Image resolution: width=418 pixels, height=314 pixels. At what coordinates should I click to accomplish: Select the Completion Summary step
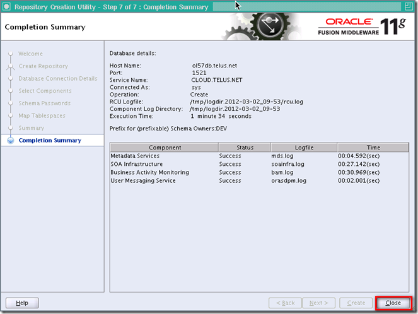pos(50,141)
